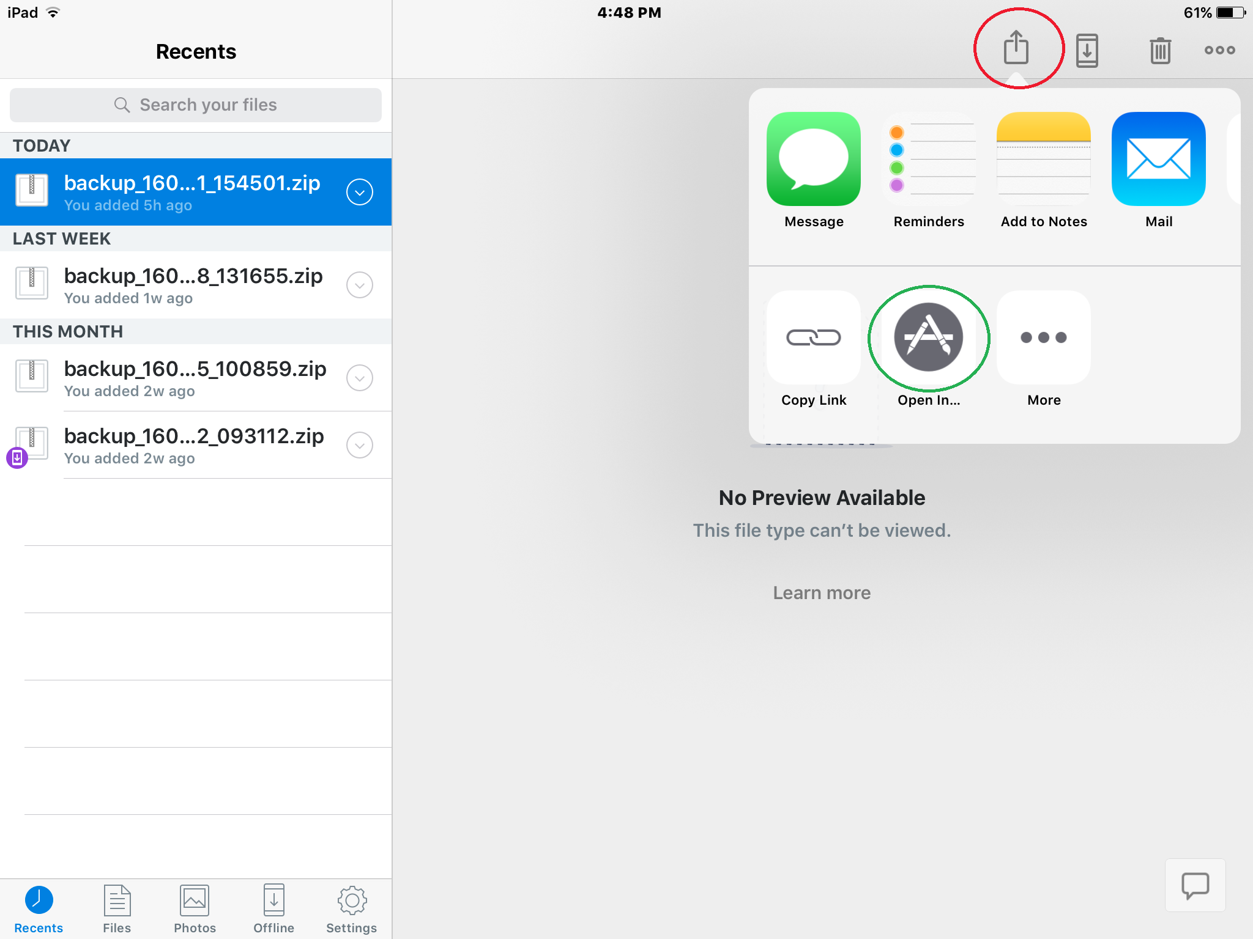Expand options for backup_160...8_131655.zip
Screen dimensions: 1253x939
pos(360,285)
